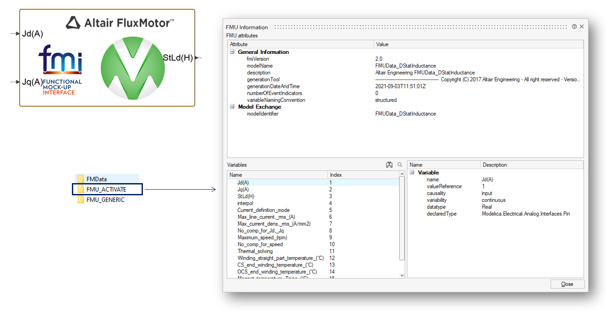Collapse the Model Exchange group

232,107
